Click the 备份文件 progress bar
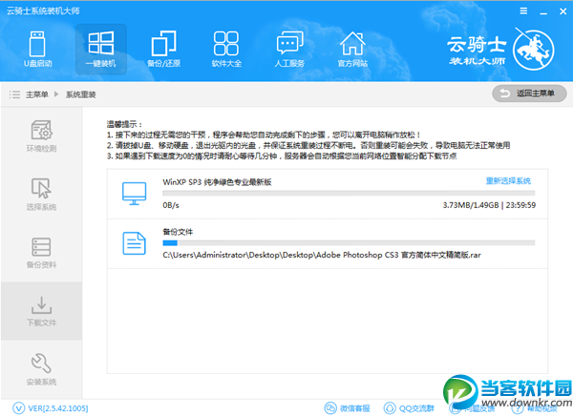This screenshot has width=573, height=416. 349,243
